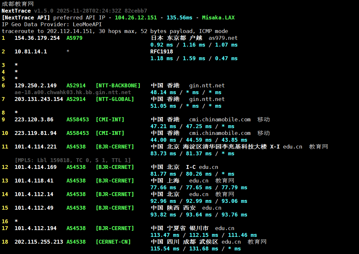Select the 10.81.14.1 private address

[x=31, y=52]
